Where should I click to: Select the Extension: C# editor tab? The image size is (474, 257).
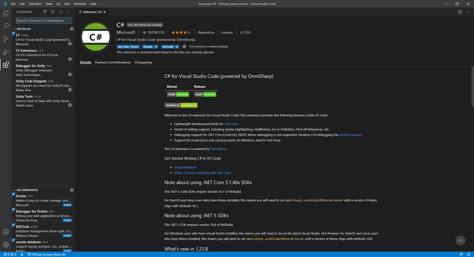click(92, 12)
